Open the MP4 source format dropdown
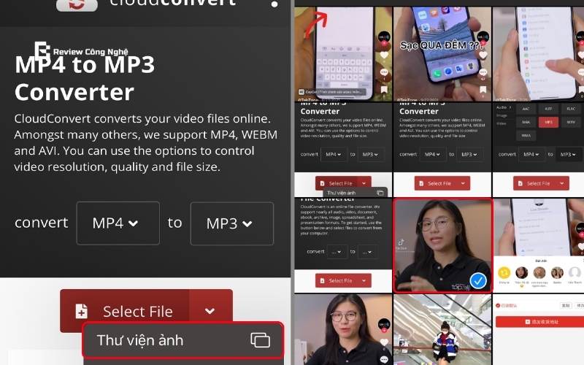584x365 pixels. click(x=118, y=223)
